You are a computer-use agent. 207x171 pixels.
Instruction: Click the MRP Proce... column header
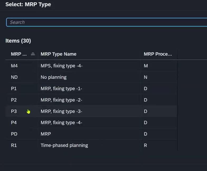pos(158,54)
